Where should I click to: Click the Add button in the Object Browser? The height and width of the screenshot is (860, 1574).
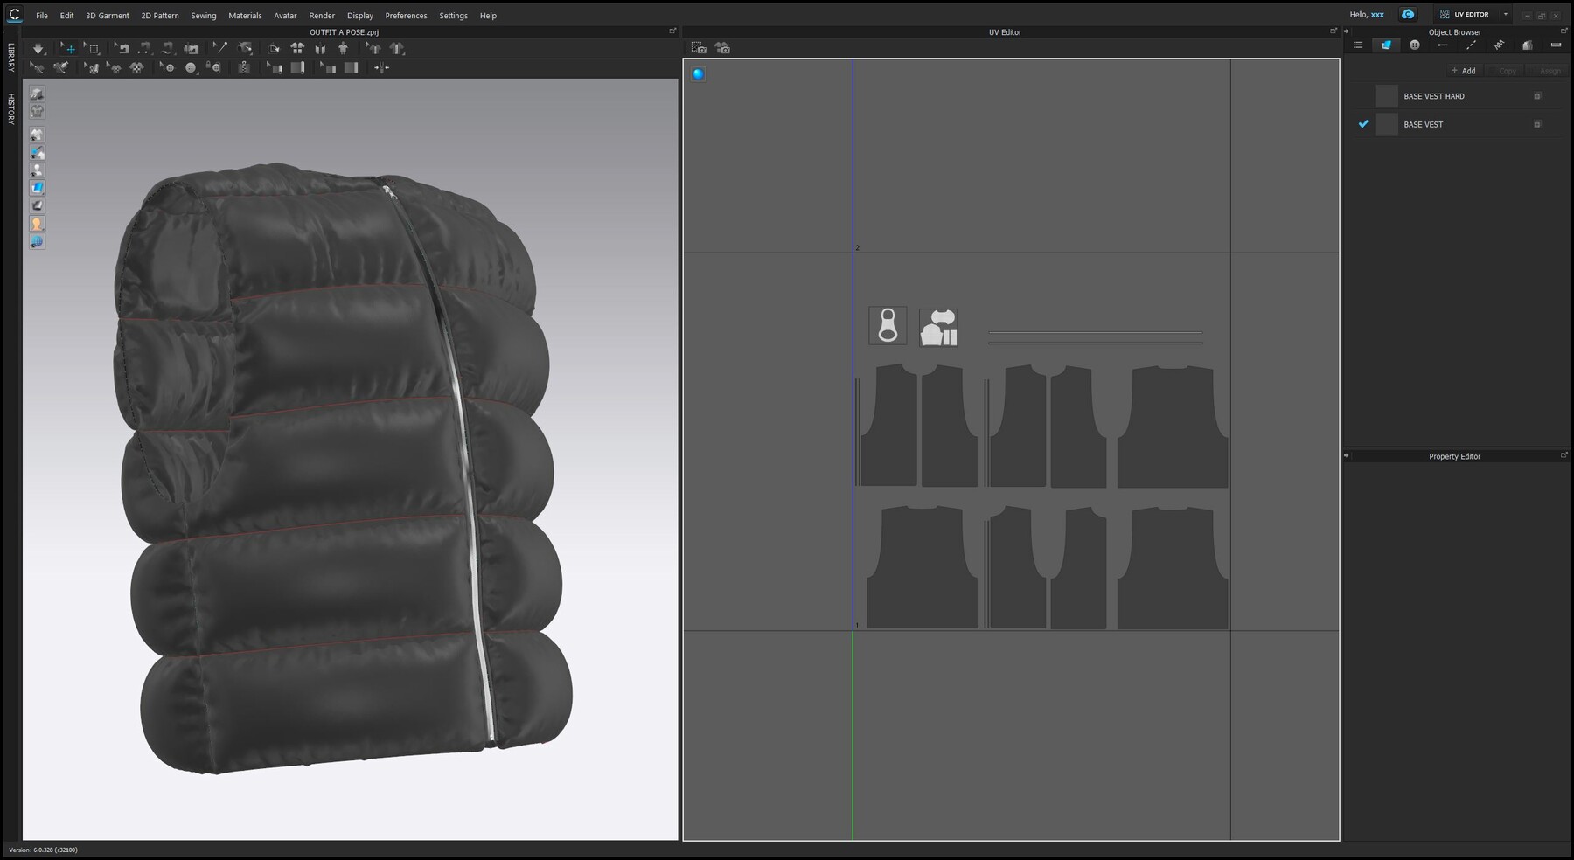[1463, 71]
